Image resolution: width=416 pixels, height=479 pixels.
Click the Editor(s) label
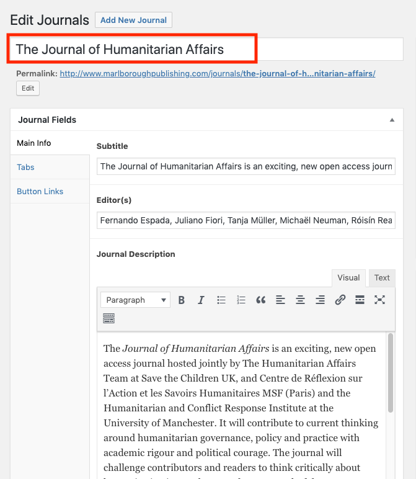coord(114,200)
